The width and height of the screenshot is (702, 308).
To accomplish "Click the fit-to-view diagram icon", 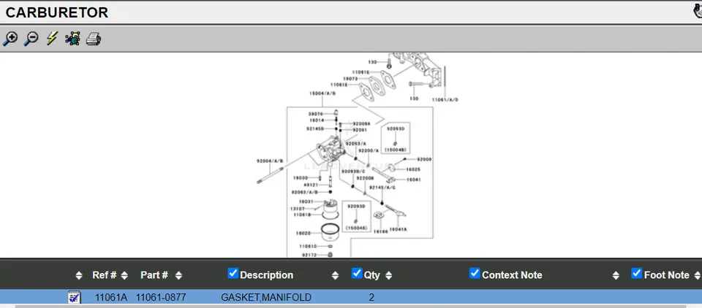I will (x=72, y=39).
